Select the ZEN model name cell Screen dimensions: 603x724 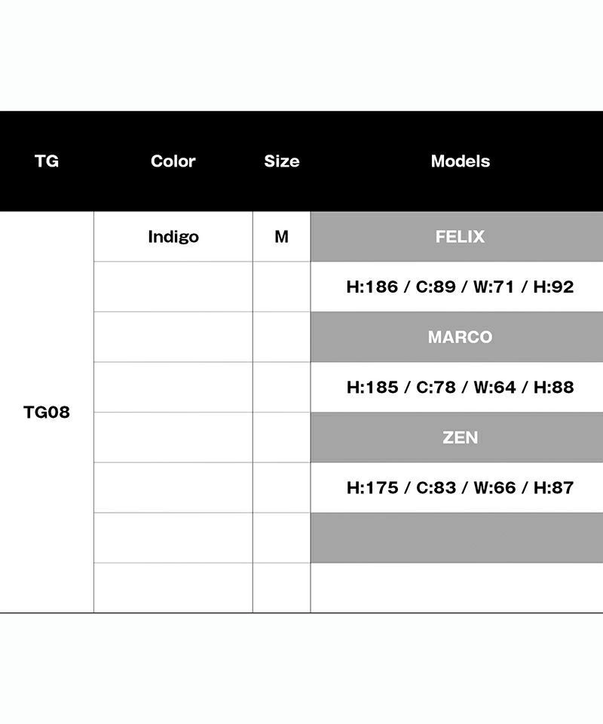(460, 437)
